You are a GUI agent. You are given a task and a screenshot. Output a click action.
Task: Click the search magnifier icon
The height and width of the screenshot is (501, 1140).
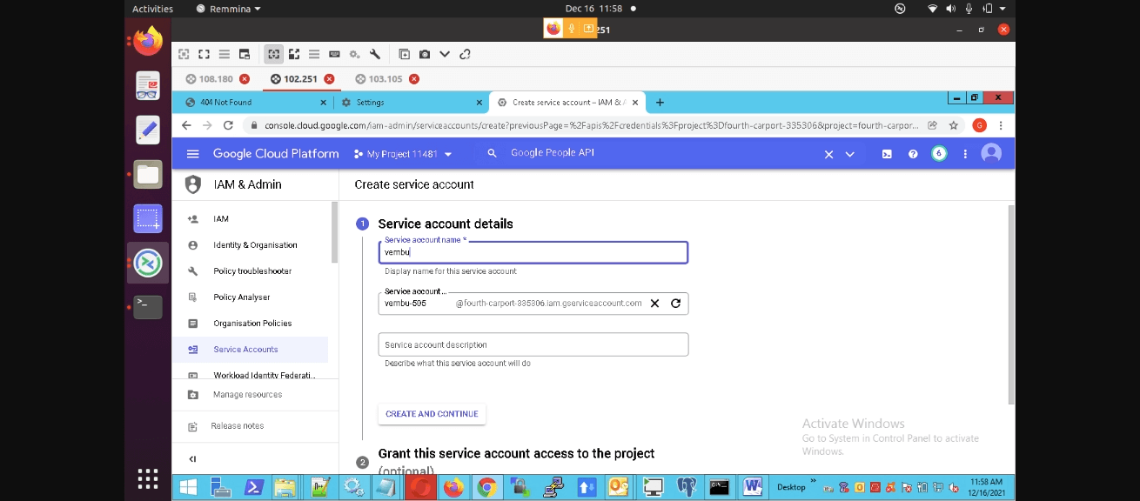point(492,153)
